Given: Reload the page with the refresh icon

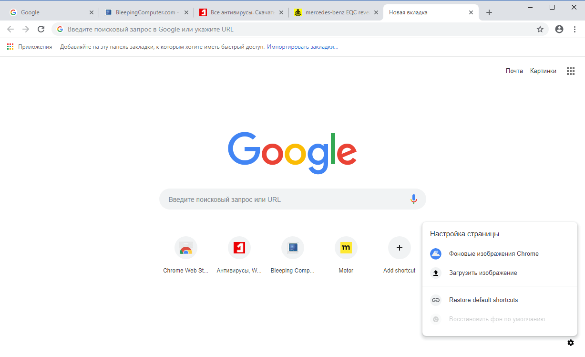Looking at the screenshot, I should tap(41, 29).
